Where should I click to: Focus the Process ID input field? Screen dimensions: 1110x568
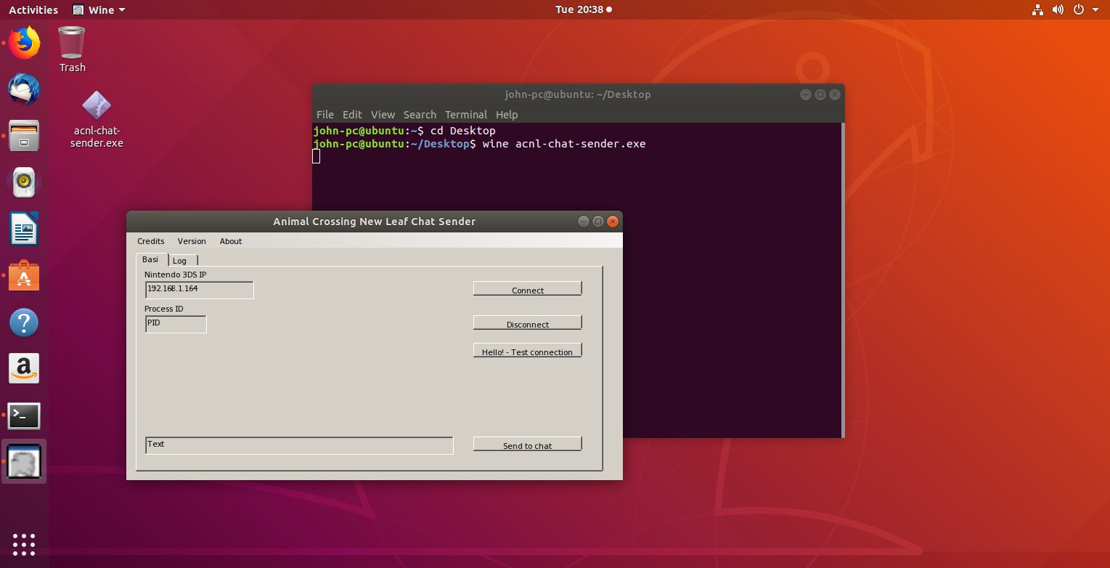(x=176, y=324)
